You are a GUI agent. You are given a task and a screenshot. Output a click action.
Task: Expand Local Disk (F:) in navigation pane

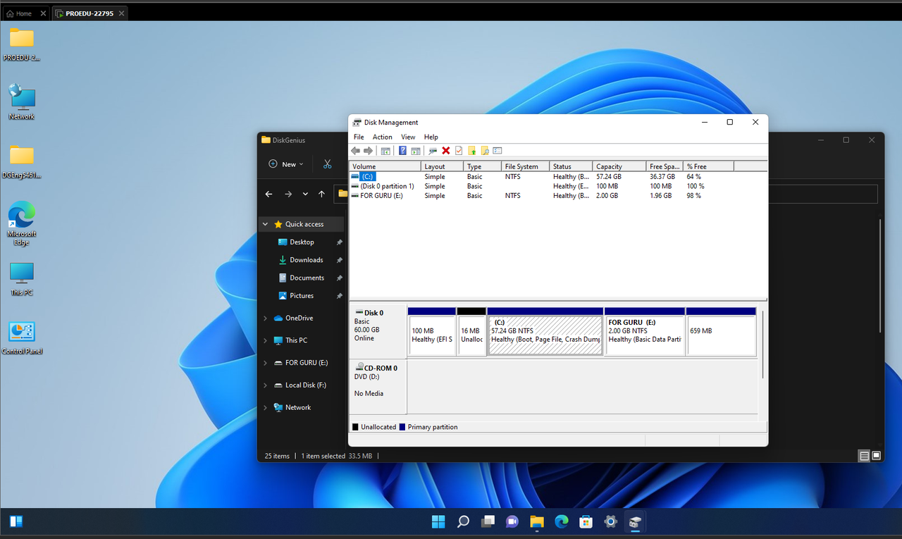pyautogui.click(x=266, y=385)
